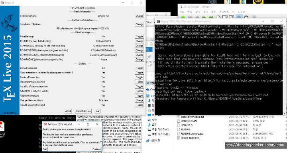Toggle the Portable setup option
The height and width of the screenshot is (153, 287).
tap(140, 36)
